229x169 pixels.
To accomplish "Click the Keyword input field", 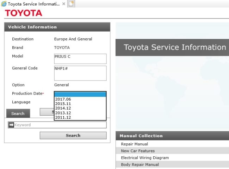I will pyautogui.click(x=60, y=125).
